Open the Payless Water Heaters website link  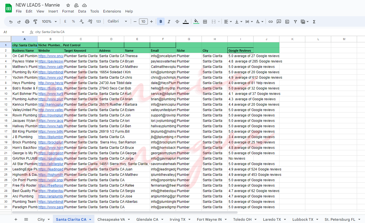point(51,61)
